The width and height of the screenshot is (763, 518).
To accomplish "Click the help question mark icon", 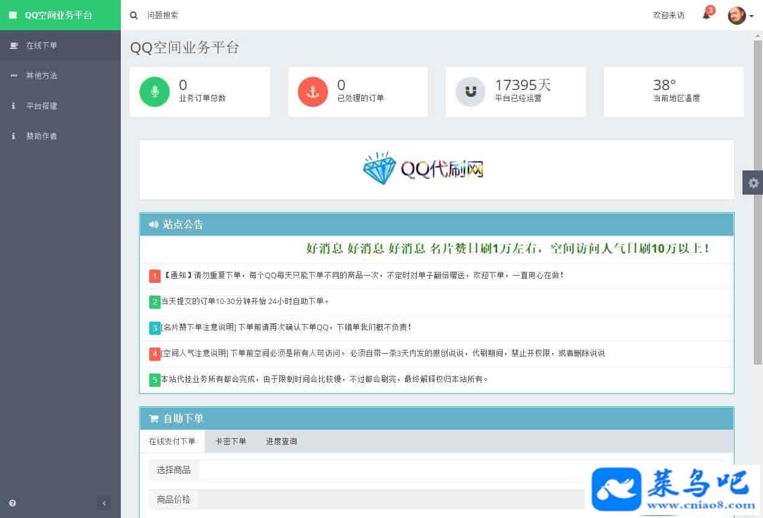I will click(x=13, y=503).
